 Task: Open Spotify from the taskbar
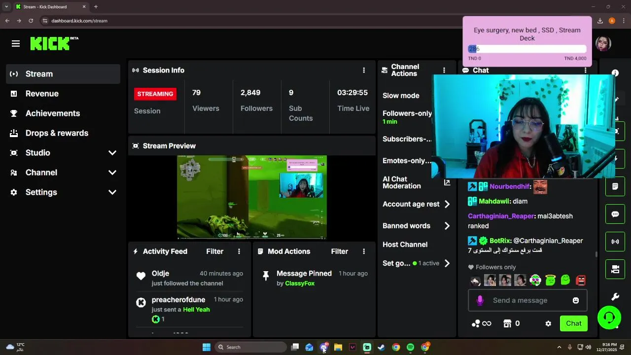tap(410, 347)
